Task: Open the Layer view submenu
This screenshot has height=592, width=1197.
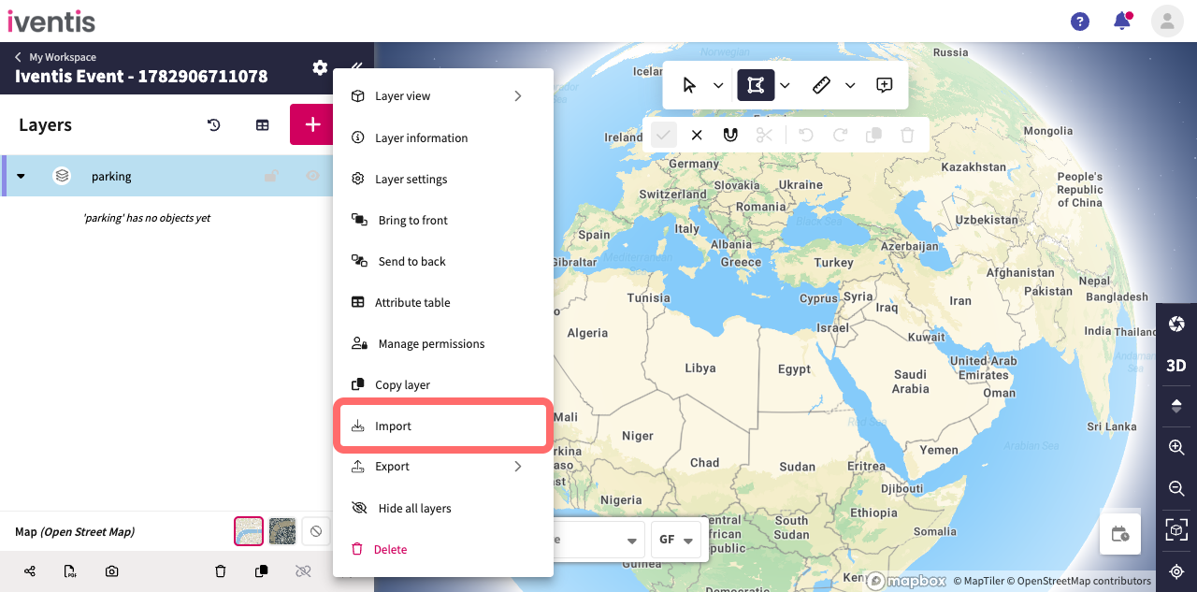Action: coord(443,96)
